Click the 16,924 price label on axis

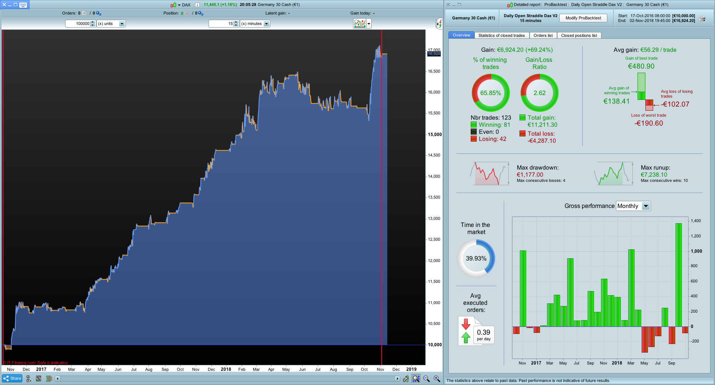tap(434, 54)
